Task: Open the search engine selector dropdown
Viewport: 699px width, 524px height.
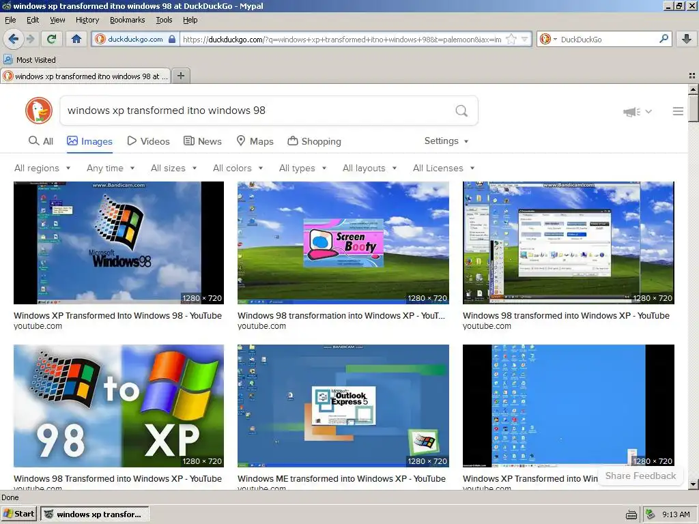Action: 548,39
